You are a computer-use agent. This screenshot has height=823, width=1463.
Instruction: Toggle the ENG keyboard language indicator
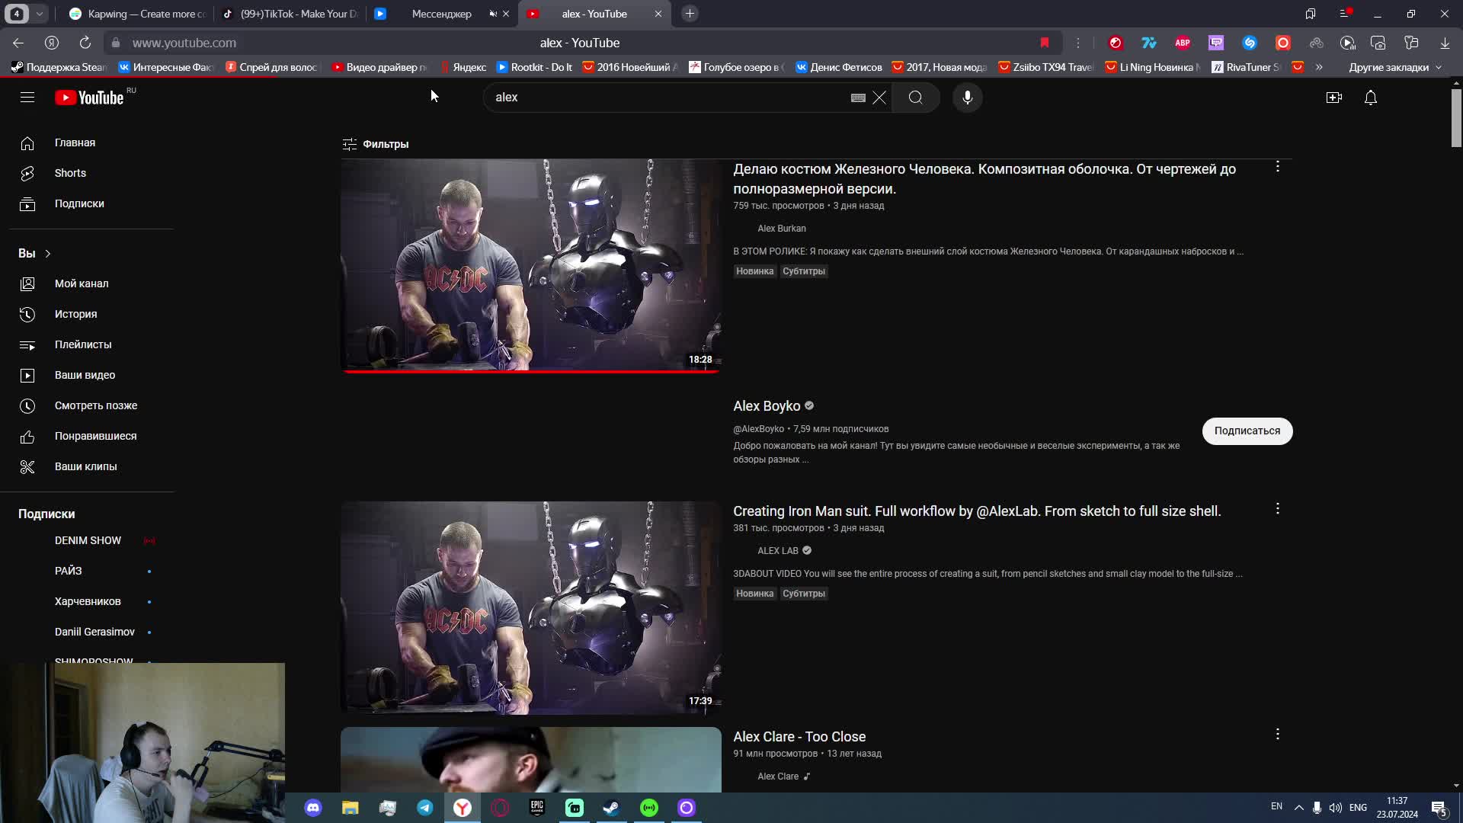(x=1358, y=808)
